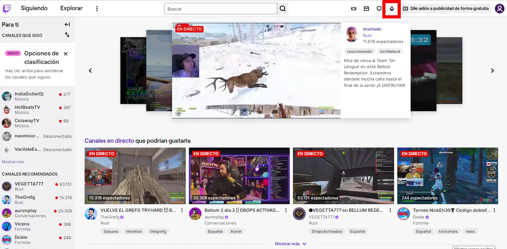This screenshot has width=507, height=249.
Task: Click the Twitch logo home icon
Action: click(7, 9)
